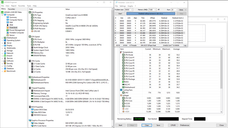228x128 pixels.
Task: Collapse the Computer tree node
Action: pyautogui.click(x=2, y=15)
